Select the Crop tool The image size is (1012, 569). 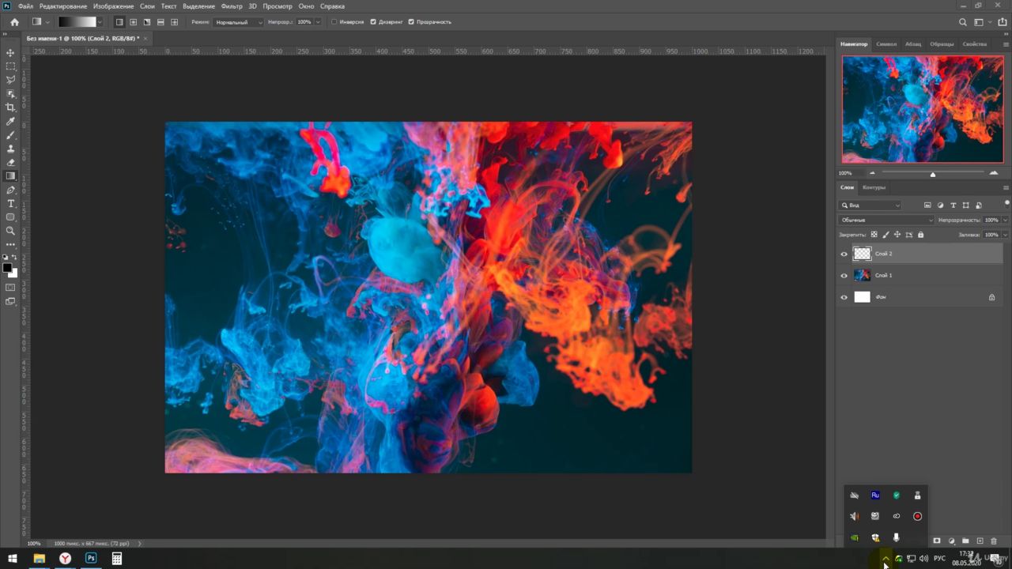(x=10, y=107)
